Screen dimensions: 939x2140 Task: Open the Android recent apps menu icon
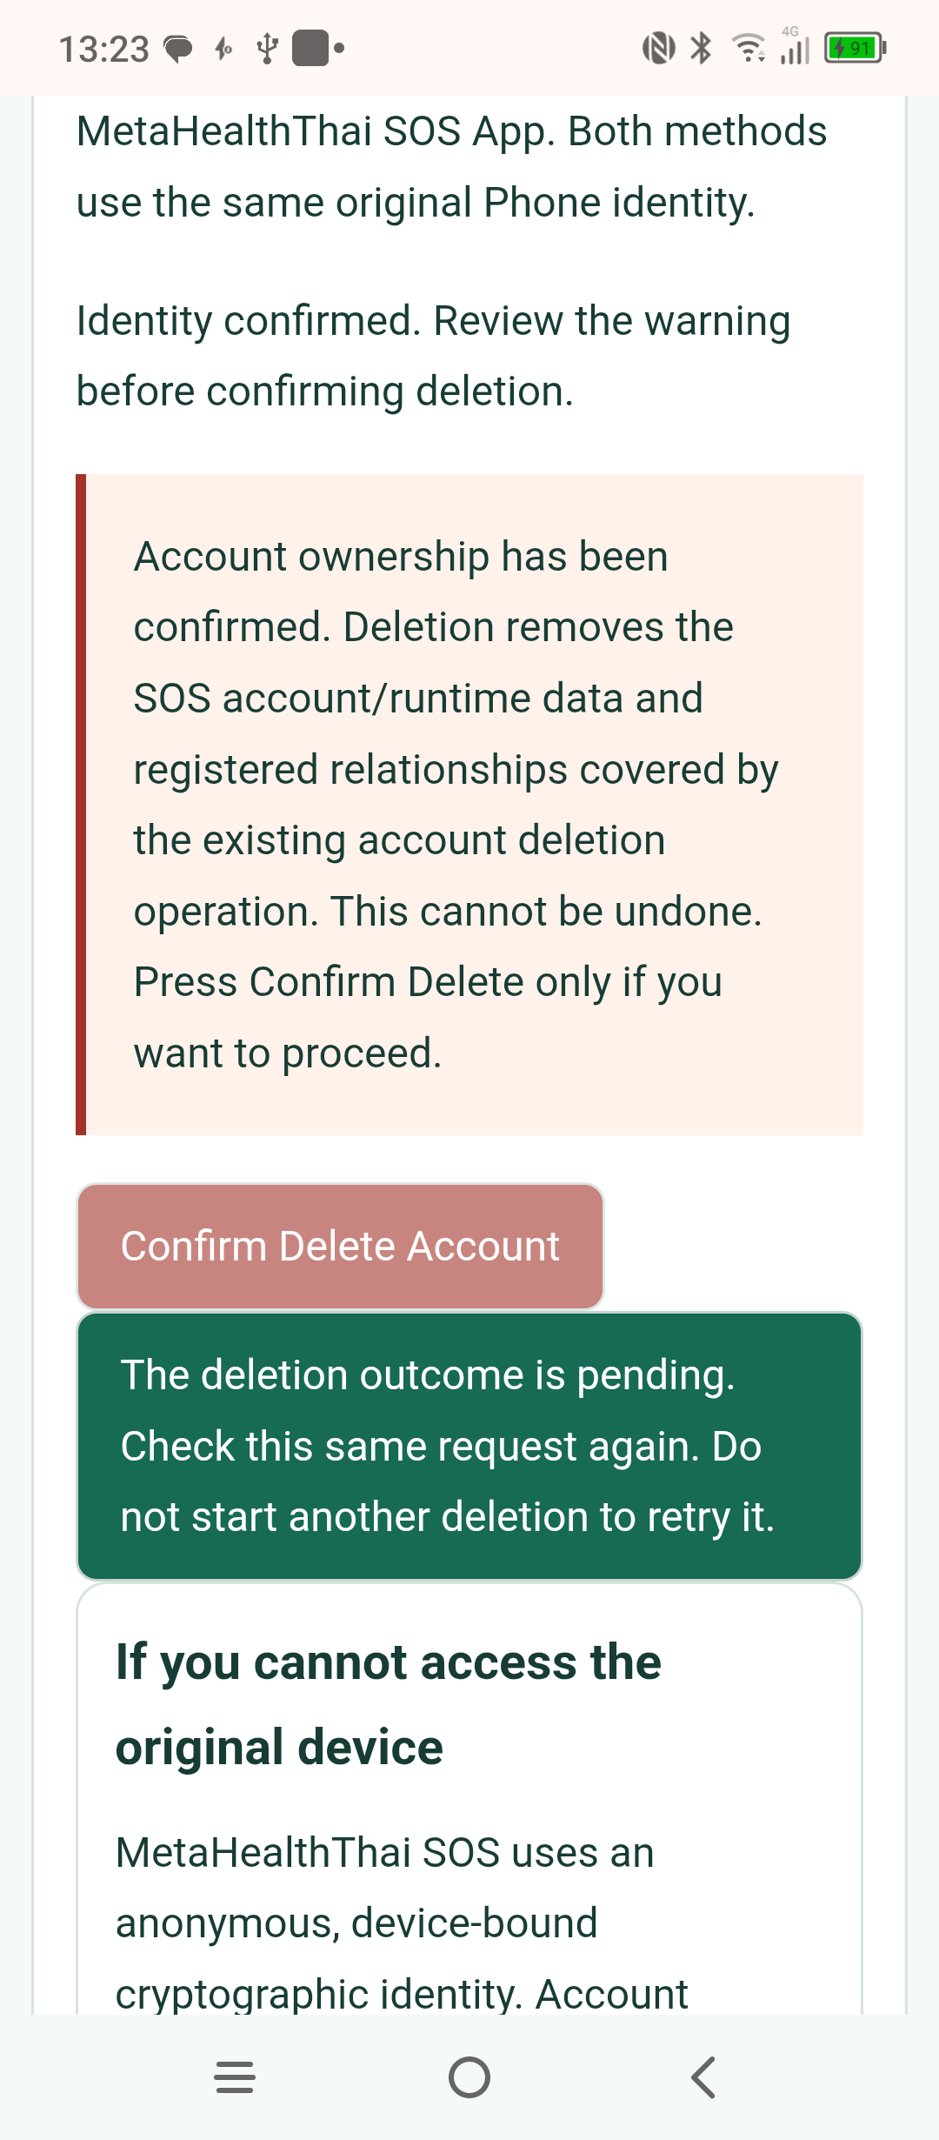pos(235,2077)
